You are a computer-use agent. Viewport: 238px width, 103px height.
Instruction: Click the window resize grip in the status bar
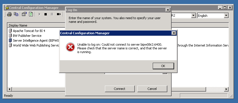[231, 96]
